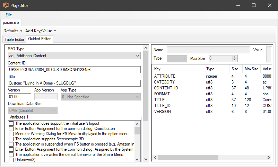Enable the initial user's logout support checkbox
This screenshot has height=167, width=278.
tap(11, 123)
